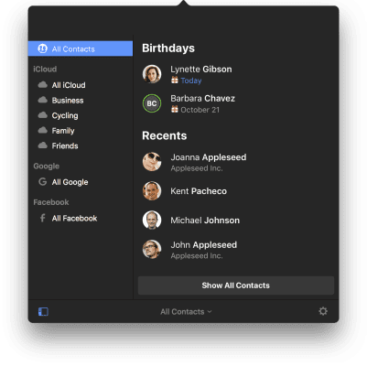Click the cloud icon beside Business
This screenshot has width=367, height=366.
[43, 100]
